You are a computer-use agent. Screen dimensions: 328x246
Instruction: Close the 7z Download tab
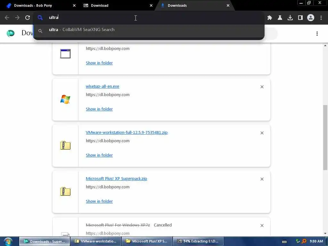tap(151, 6)
